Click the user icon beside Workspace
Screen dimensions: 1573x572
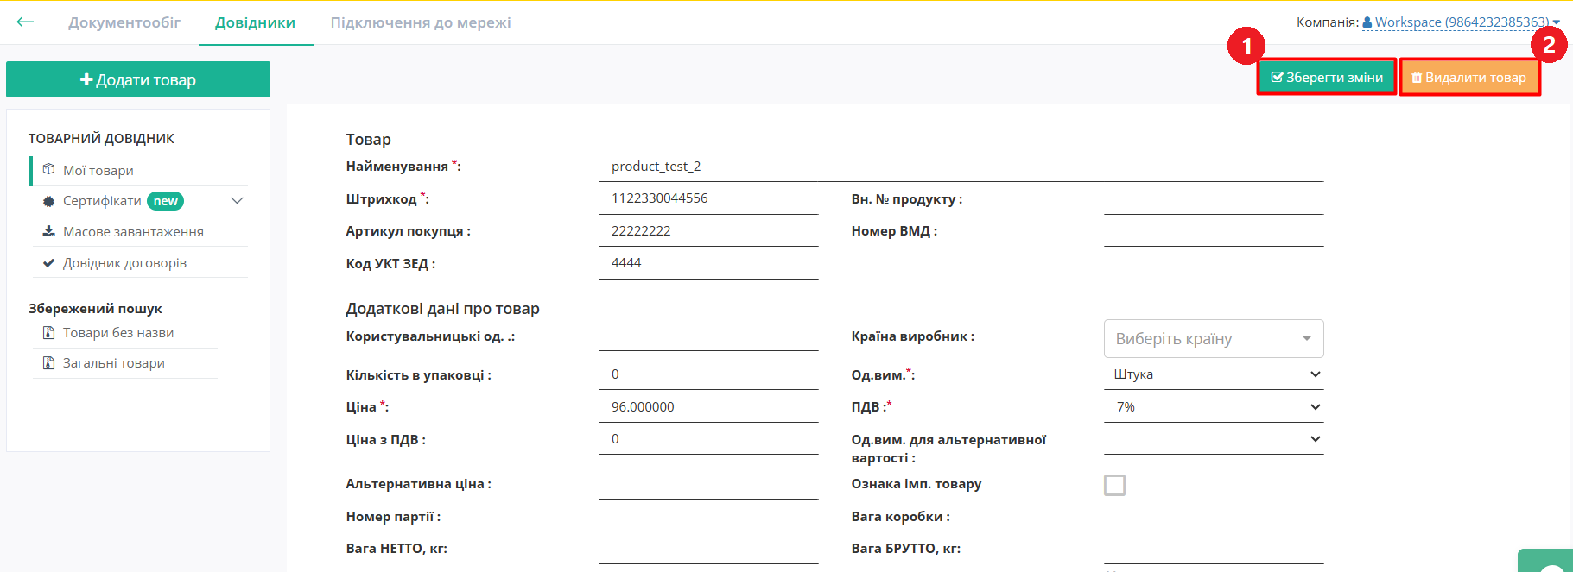[x=1367, y=22]
